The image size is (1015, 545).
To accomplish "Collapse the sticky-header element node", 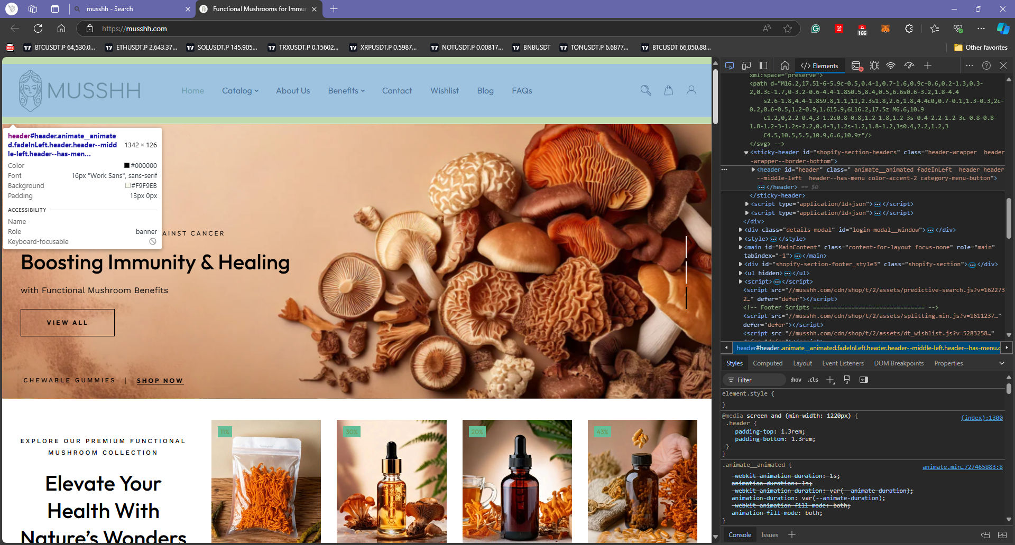I will (x=746, y=153).
